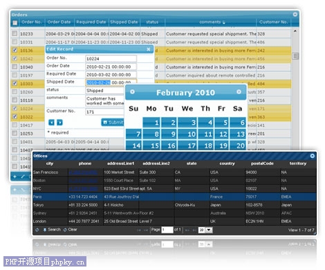Click the sort arrow on comments column header
Viewport: 325px width, 270px height.
(224, 22)
